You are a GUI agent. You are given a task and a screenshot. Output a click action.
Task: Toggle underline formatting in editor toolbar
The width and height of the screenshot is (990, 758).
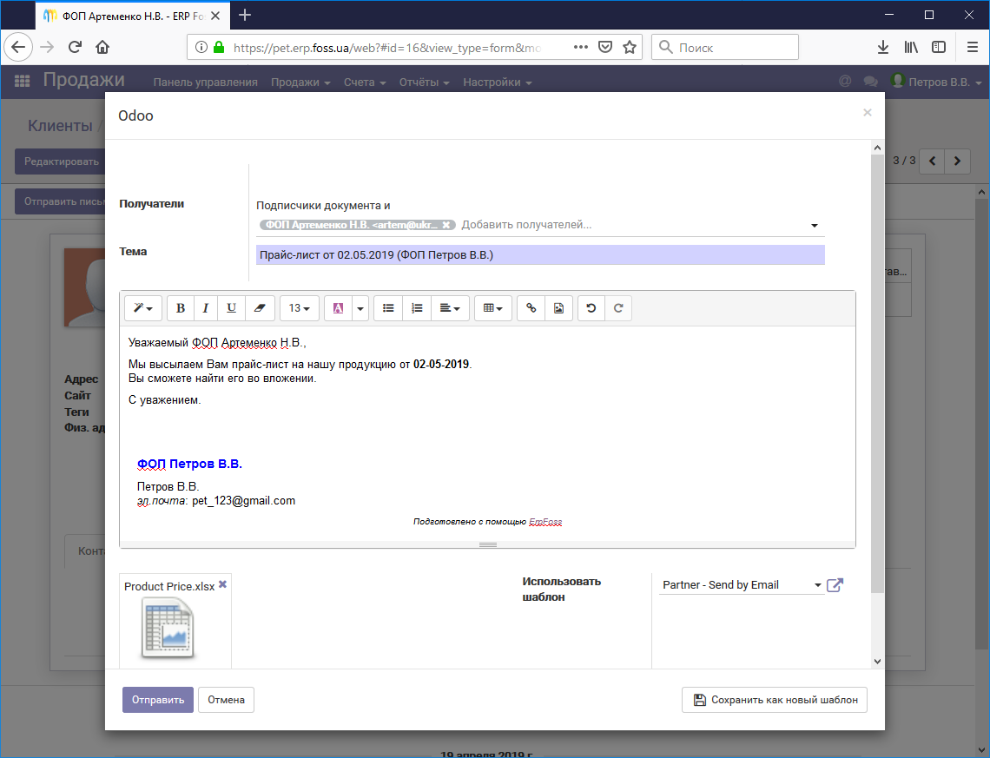[231, 308]
